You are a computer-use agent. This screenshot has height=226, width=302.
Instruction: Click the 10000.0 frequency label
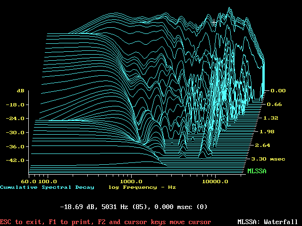pyautogui.click(x=215, y=181)
